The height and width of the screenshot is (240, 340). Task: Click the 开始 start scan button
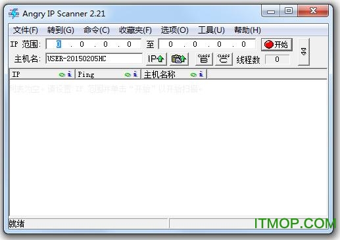click(x=277, y=45)
